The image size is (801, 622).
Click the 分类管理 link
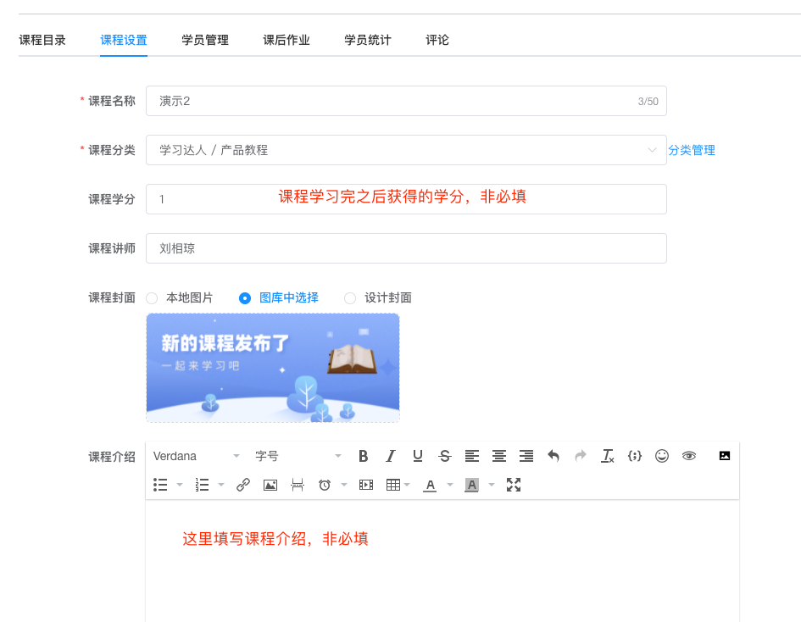click(x=692, y=150)
